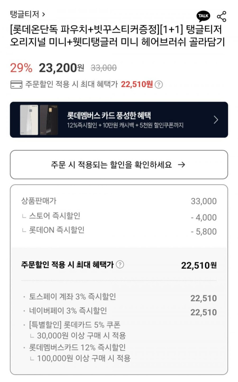Open the 탱글티저 brand store link
The width and height of the screenshot is (238, 382).
pos(28,14)
